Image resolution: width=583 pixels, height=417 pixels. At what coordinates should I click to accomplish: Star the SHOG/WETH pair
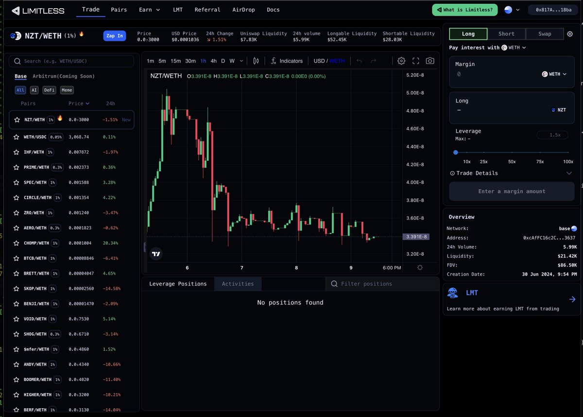(17, 334)
